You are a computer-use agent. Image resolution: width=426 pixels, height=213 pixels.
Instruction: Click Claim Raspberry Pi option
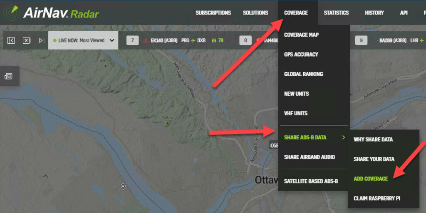(x=376, y=198)
